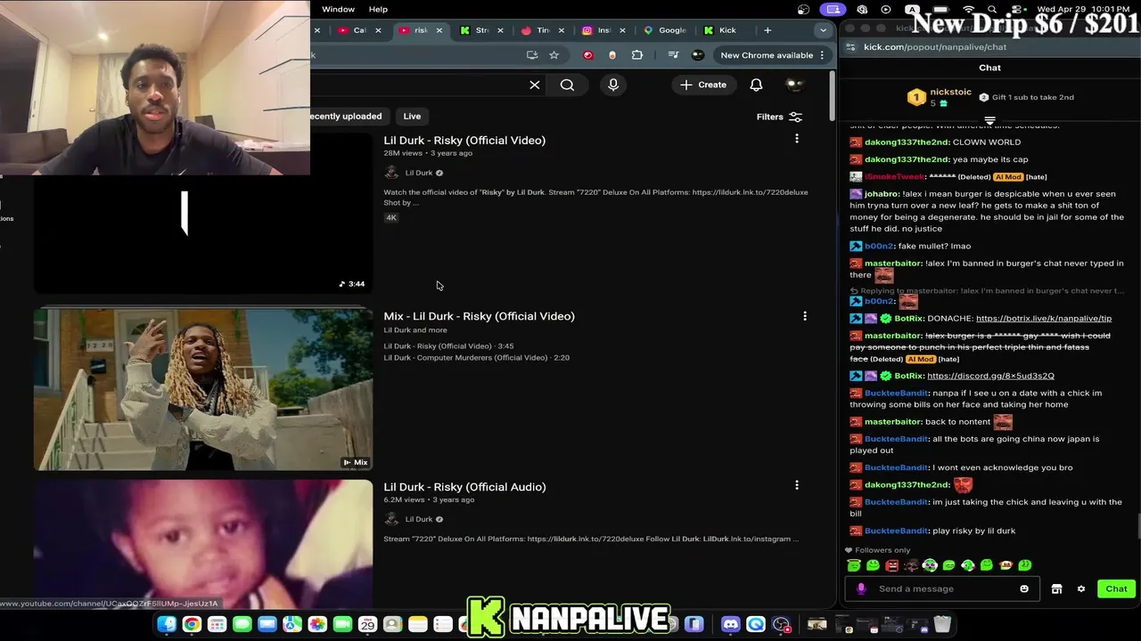Open Spotlight search in menu bar
1141x641 pixels.
(992, 10)
